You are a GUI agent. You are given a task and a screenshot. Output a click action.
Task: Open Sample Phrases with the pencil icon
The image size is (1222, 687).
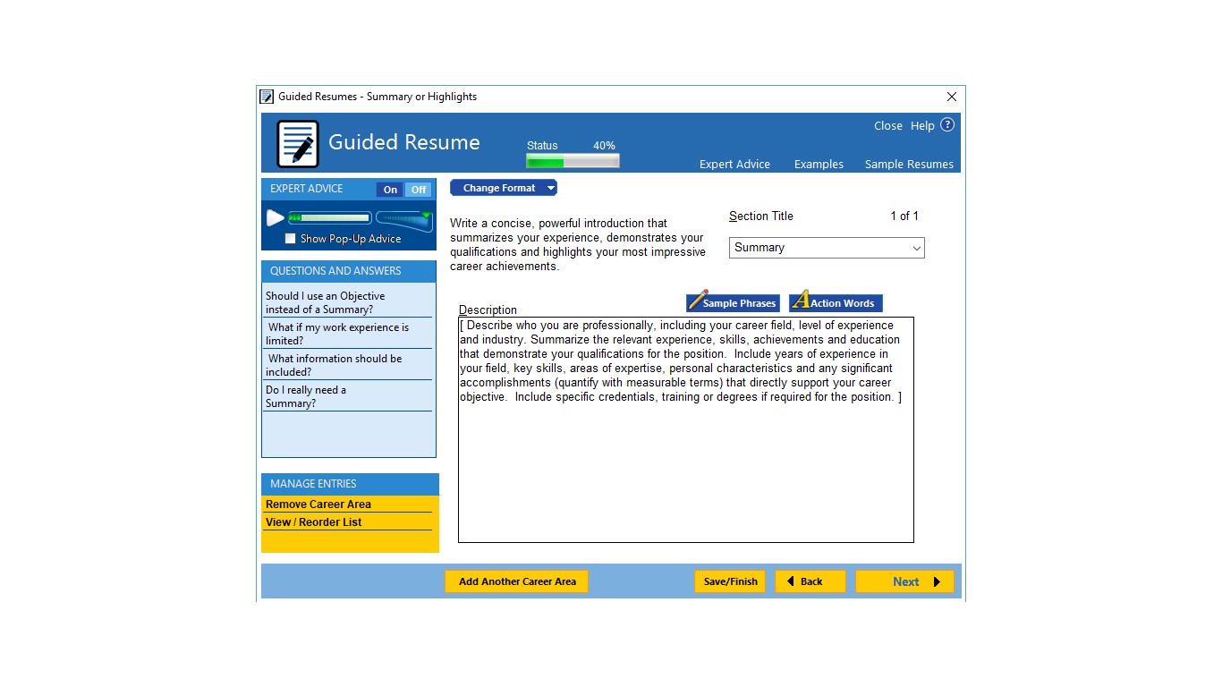[x=733, y=302]
